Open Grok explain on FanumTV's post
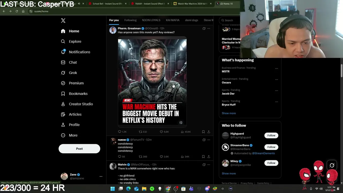The image size is (343, 193). tap(204, 140)
